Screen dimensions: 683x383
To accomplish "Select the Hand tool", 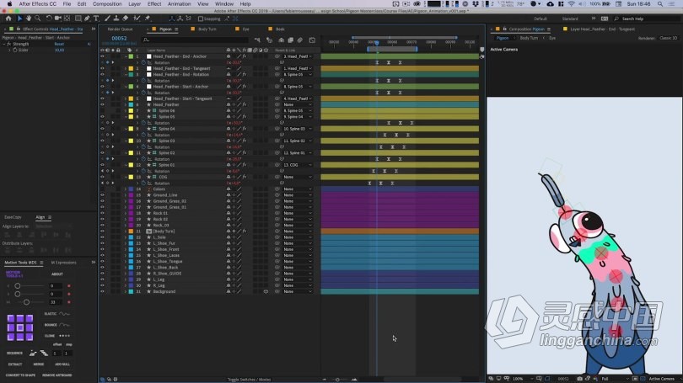I will [x=29, y=19].
